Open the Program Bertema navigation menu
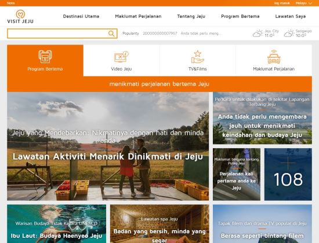Viewport: 319px width, 243px height. (x=240, y=16)
